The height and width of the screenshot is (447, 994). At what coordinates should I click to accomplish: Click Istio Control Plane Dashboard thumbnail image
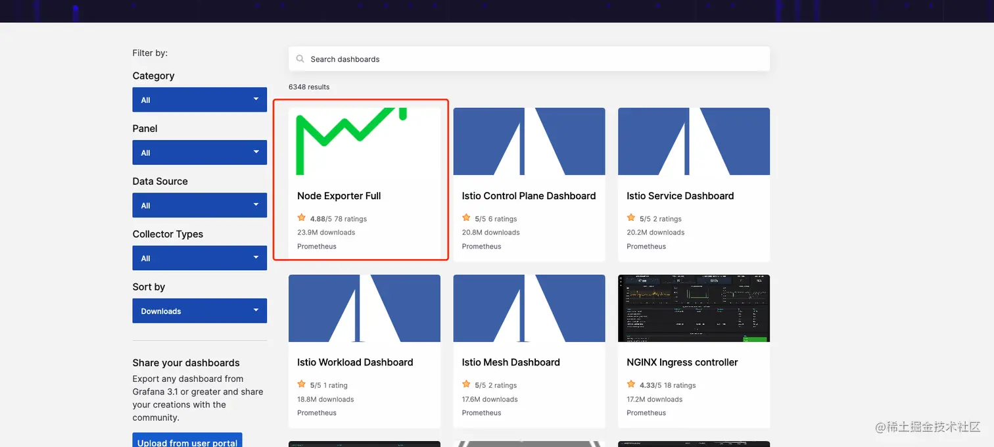[x=529, y=141]
